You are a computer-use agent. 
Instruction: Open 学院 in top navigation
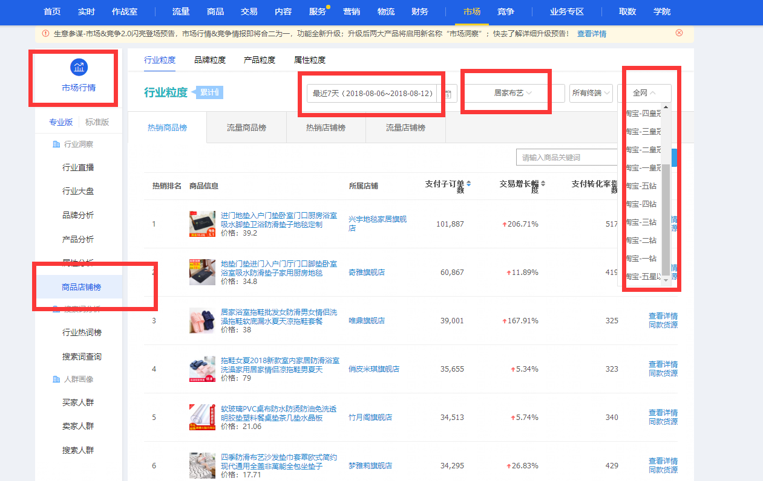pyautogui.click(x=662, y=11)
